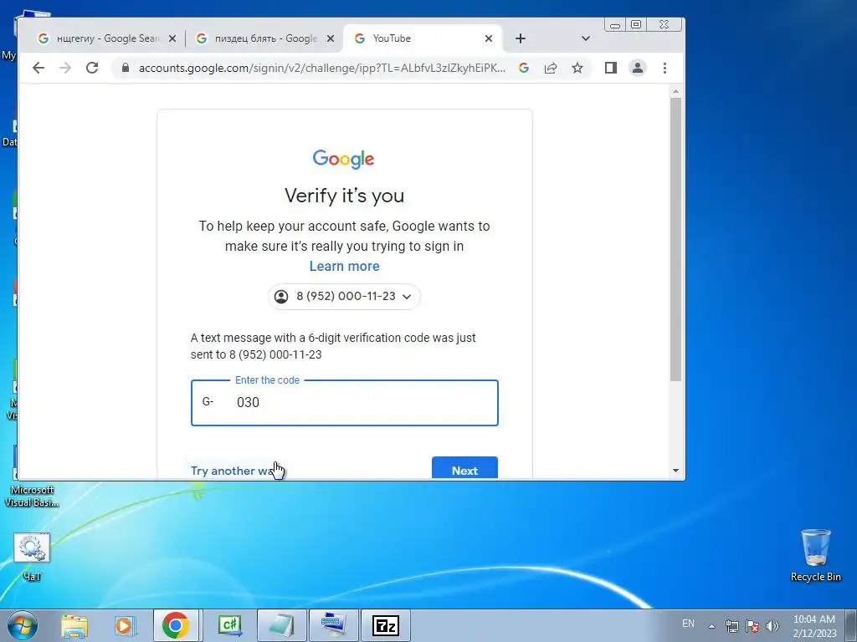Open the Chrome three-dot menu
The image size is (857, 642).
click(x=665, y=68)
